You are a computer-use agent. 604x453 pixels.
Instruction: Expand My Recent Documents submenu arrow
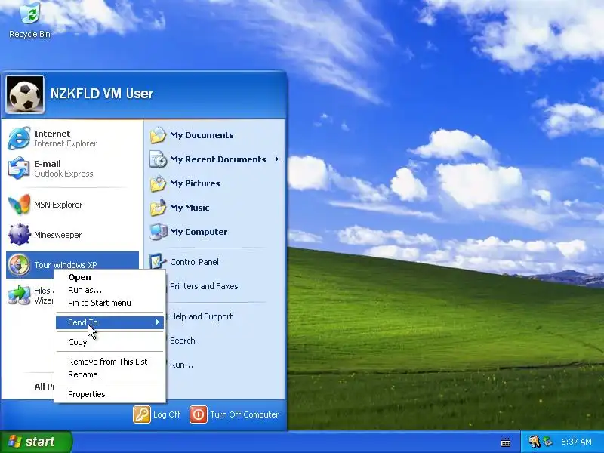coord(277,159)
